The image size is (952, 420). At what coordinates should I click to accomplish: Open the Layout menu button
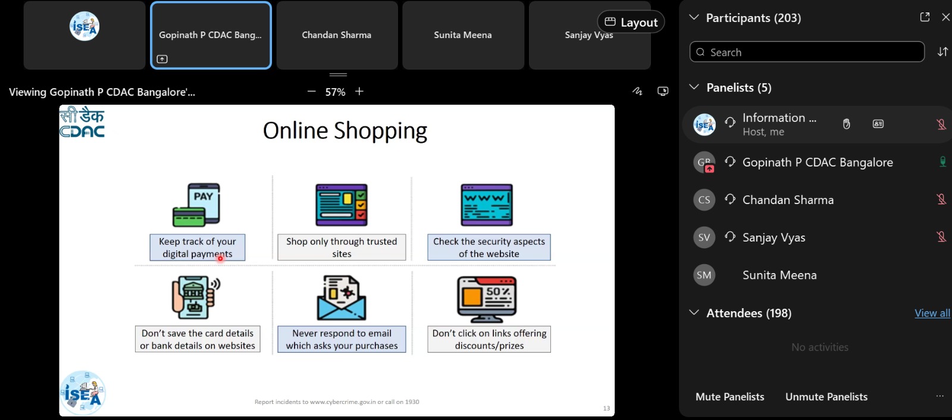pyautogui.click(x=631, y=22)
